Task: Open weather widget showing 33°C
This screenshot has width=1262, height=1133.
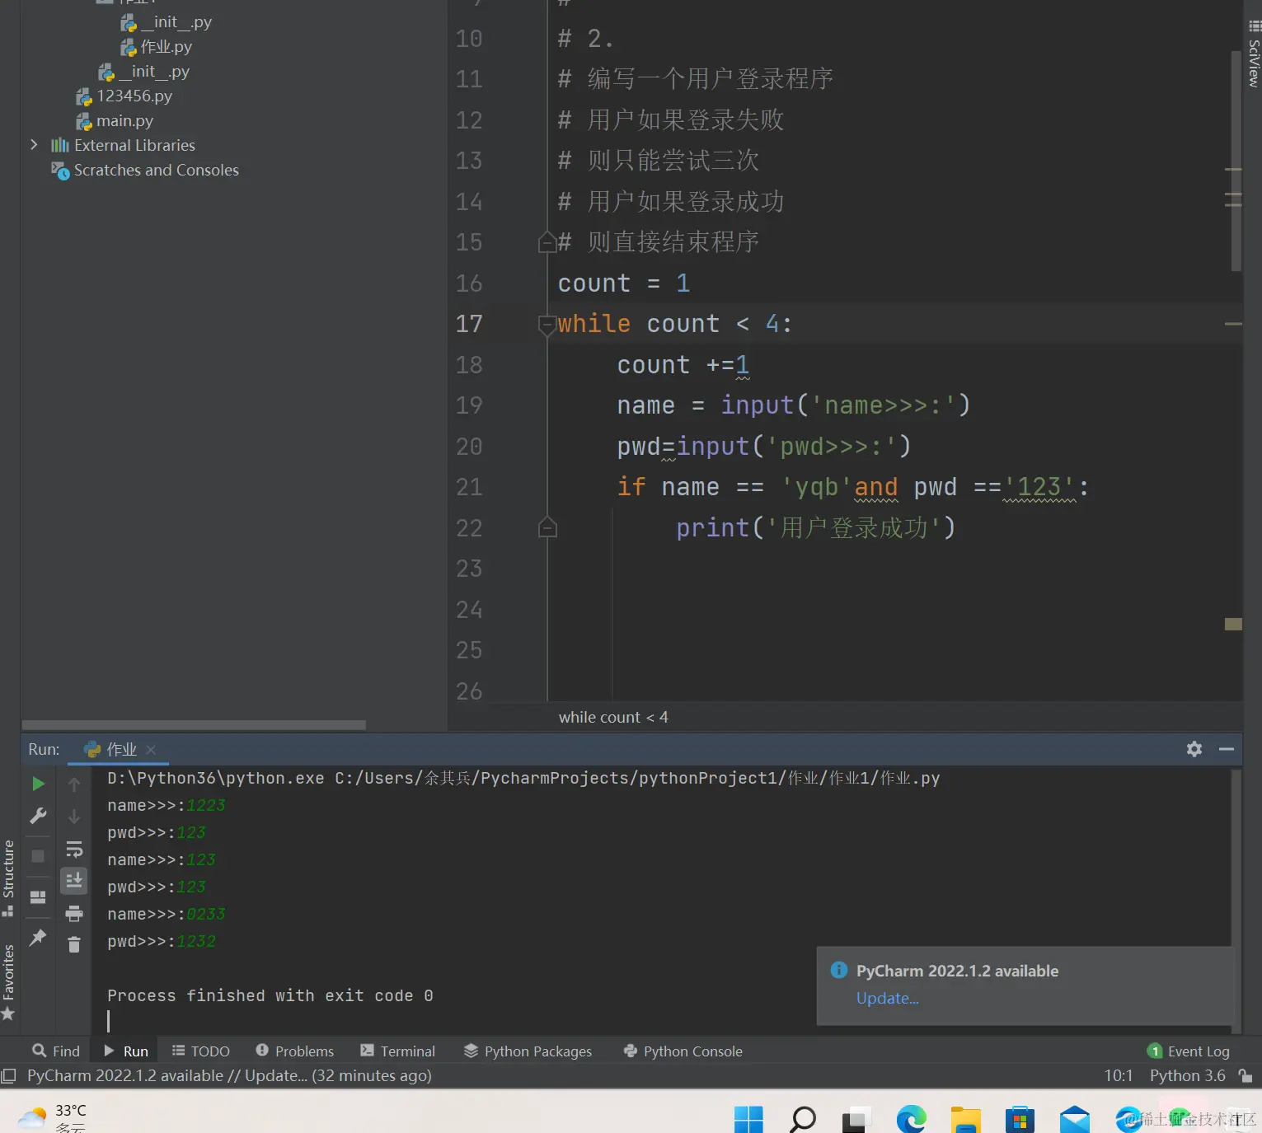Action: pos(52,1117)
